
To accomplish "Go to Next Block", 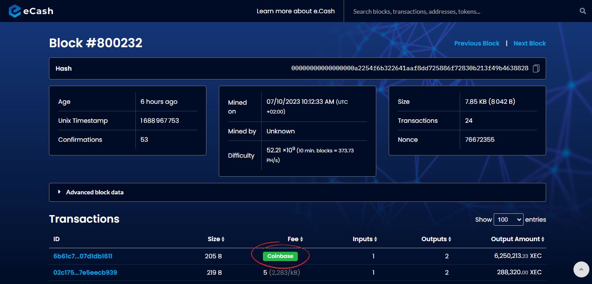I will [529, 43].
